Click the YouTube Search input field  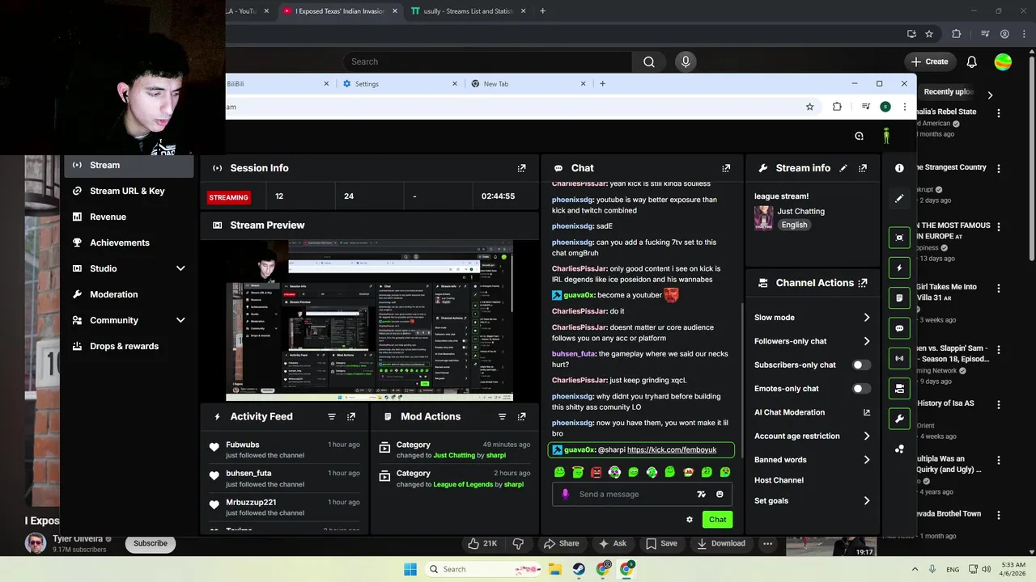pos(487,61)
